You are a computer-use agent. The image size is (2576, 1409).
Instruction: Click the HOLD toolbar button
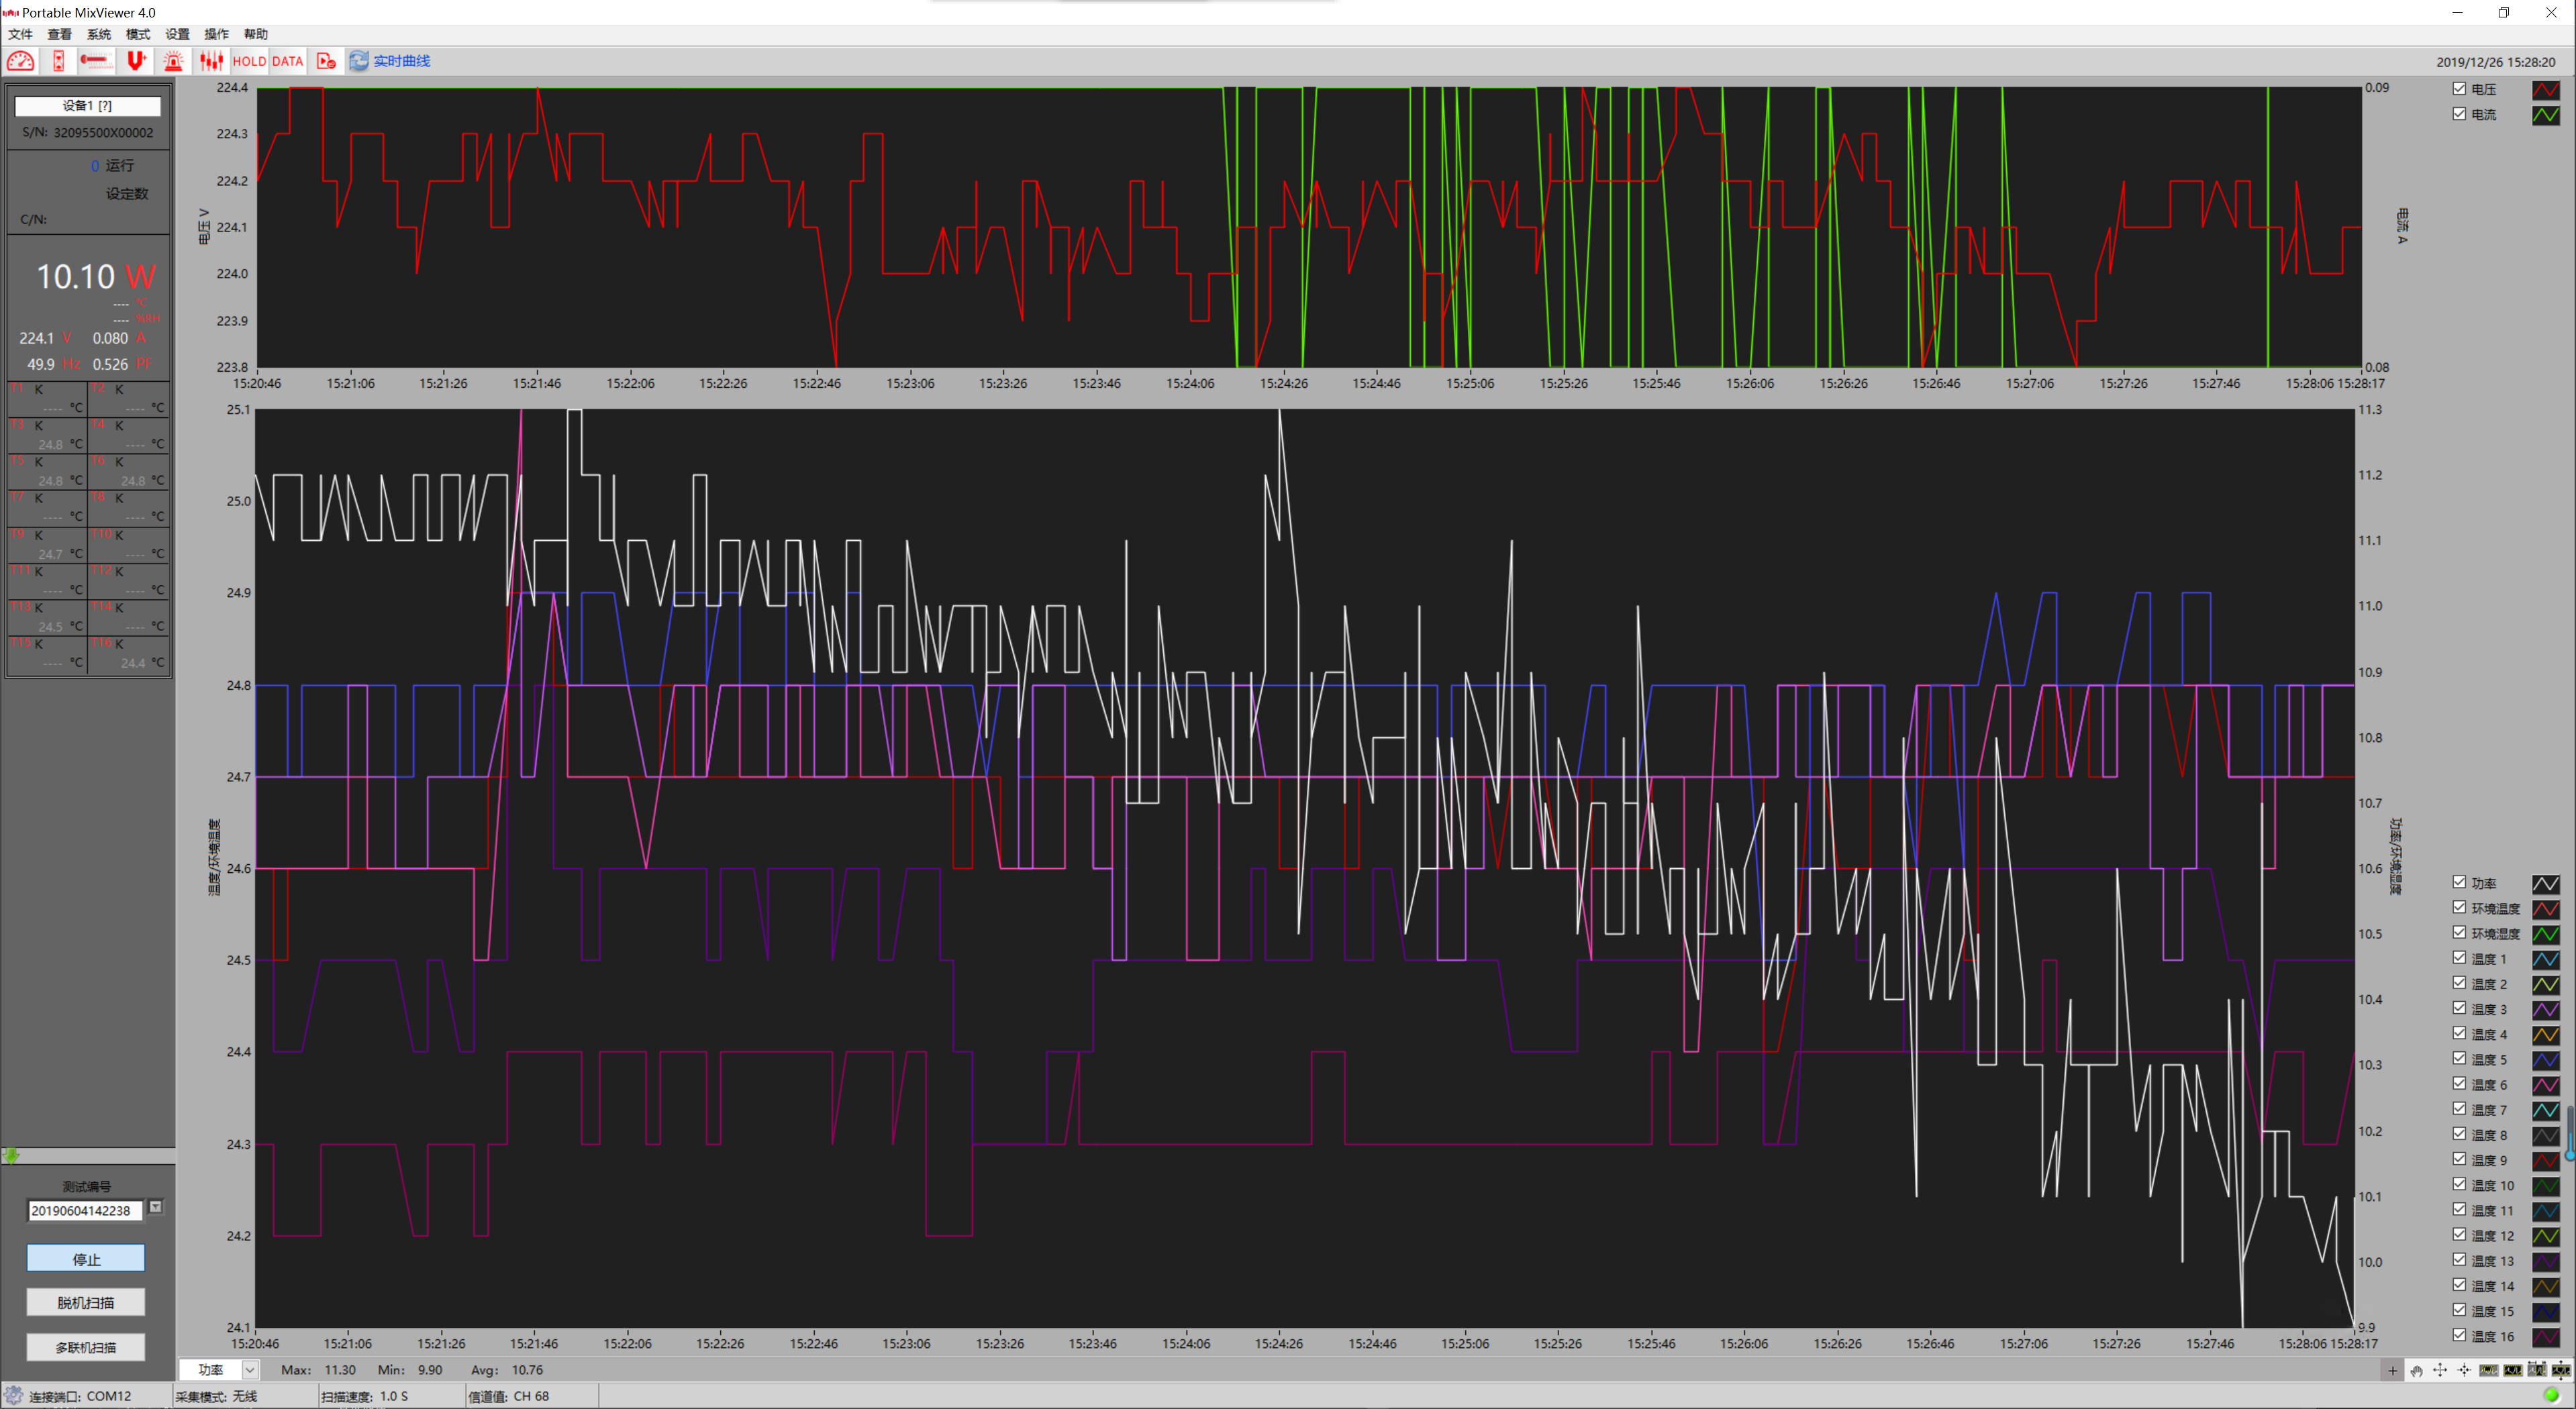(x=249, y=61)
